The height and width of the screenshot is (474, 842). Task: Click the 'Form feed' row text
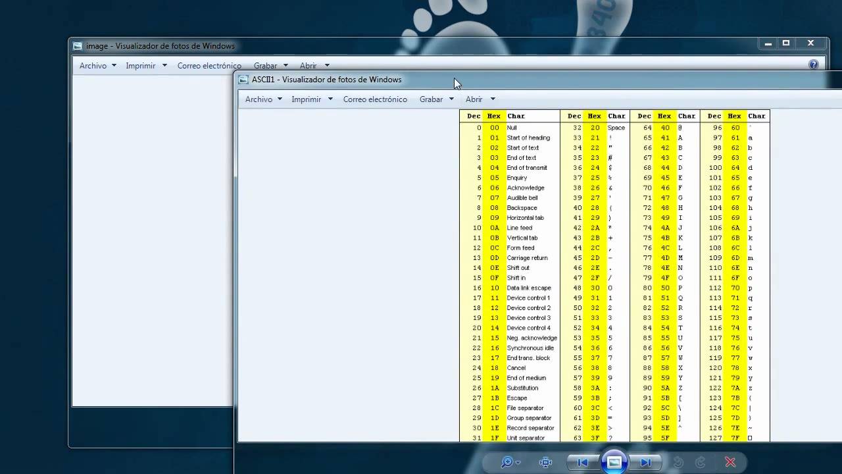(520, 248)
